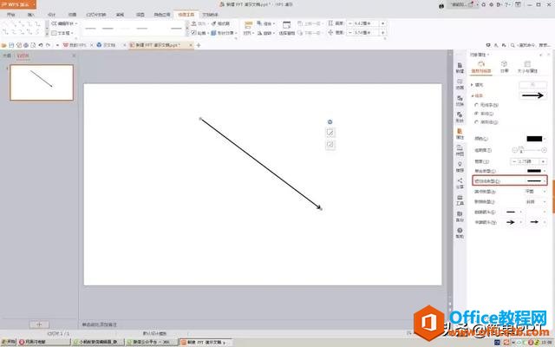Decrease the shape height with minus button
The image size is (555, 347).
coord(350,23)
